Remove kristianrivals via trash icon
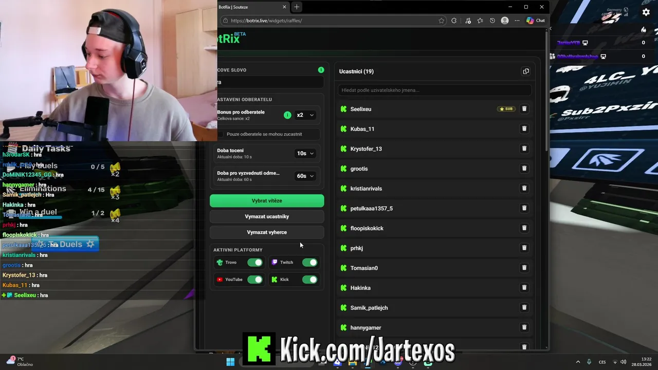Screen dimensions: 658x370 [524, 188]
